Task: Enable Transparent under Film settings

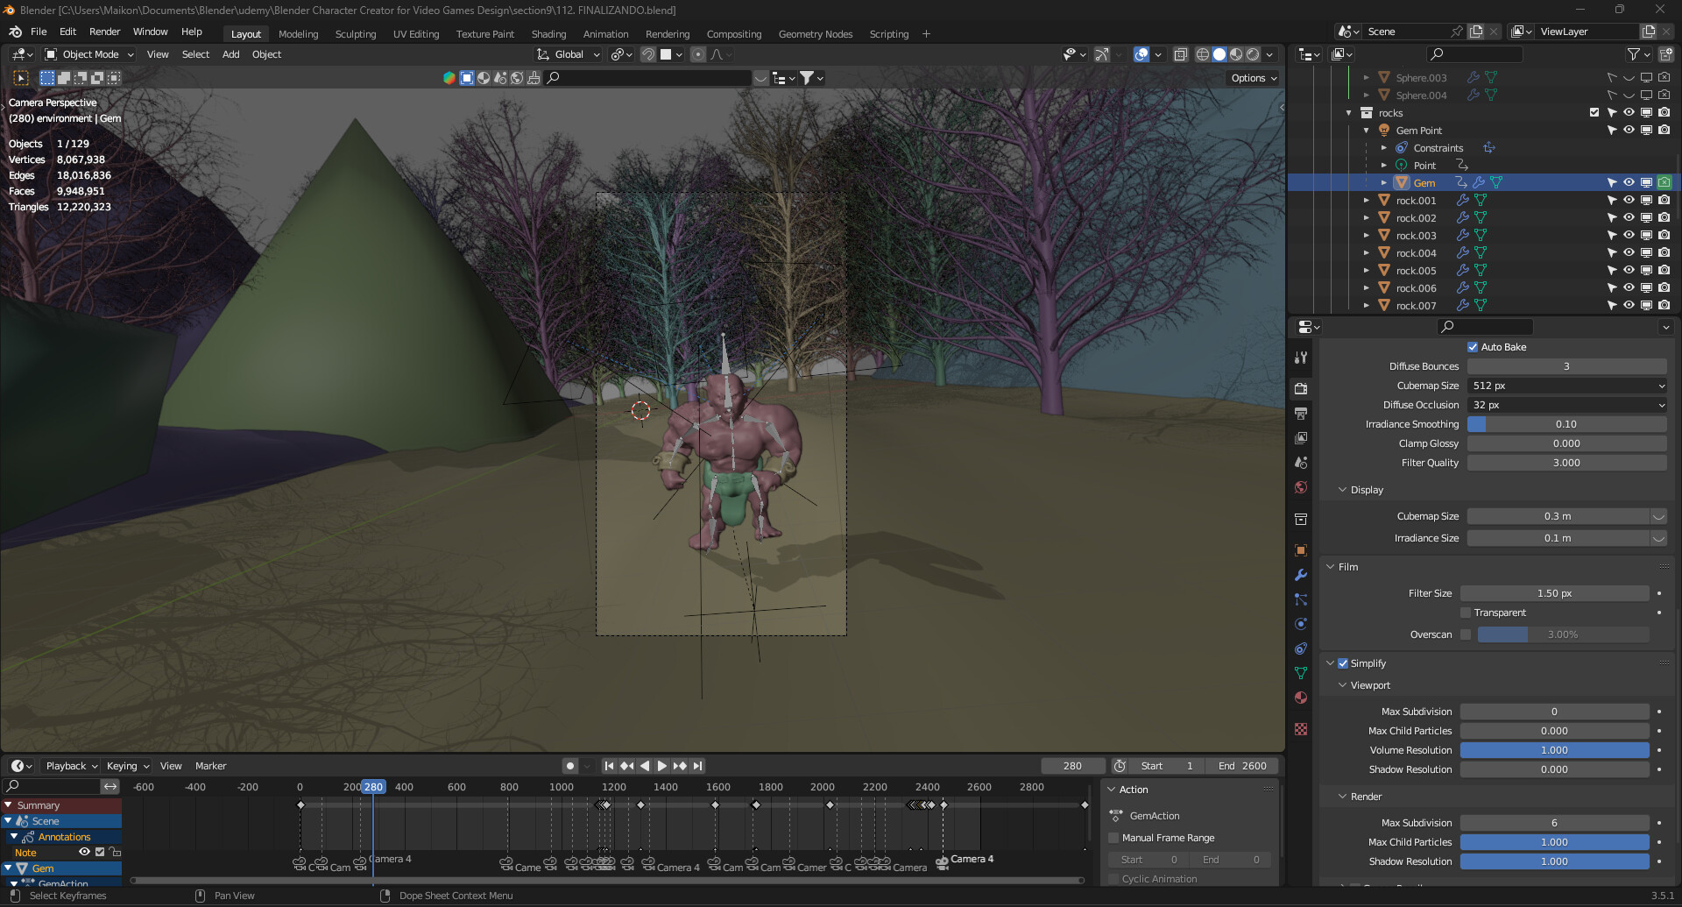Action: point(1465,612)
